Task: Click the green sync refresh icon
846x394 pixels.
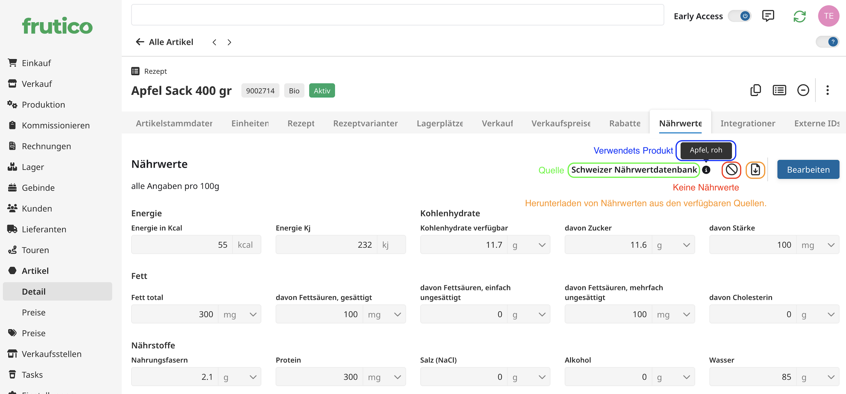Action: click(799, 16)
